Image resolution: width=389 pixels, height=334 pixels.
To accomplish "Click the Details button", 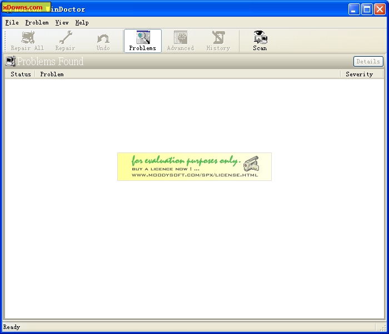I will pyautogui.click(x=368, y=61).
